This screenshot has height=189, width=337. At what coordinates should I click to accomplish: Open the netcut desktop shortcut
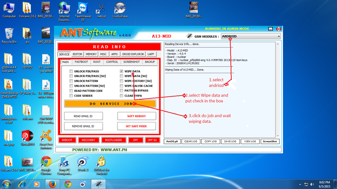101,8
